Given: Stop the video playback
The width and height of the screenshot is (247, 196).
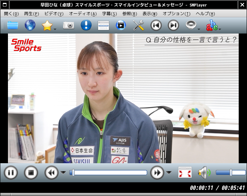Looking at the screenshot, I should pyautogui.click(x=31, y=173).
